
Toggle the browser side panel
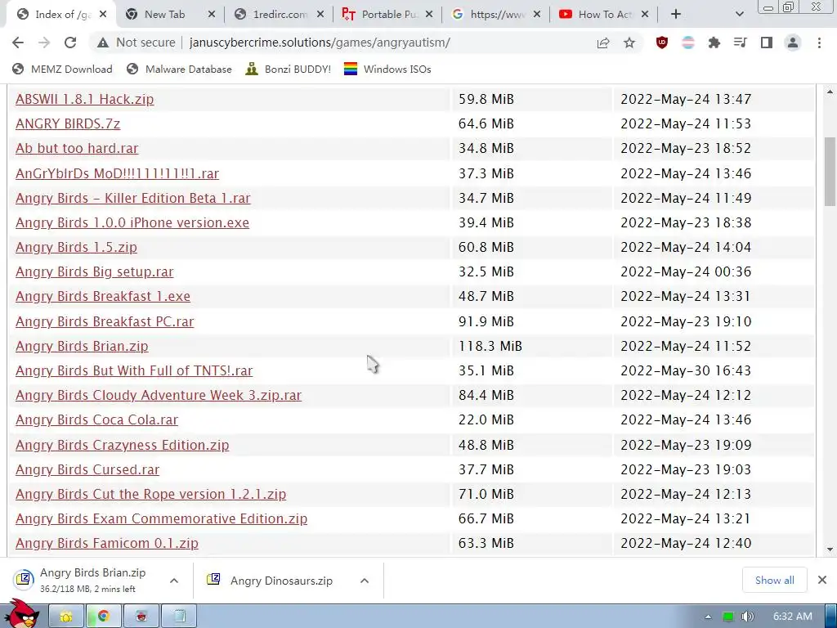point(767,43)
